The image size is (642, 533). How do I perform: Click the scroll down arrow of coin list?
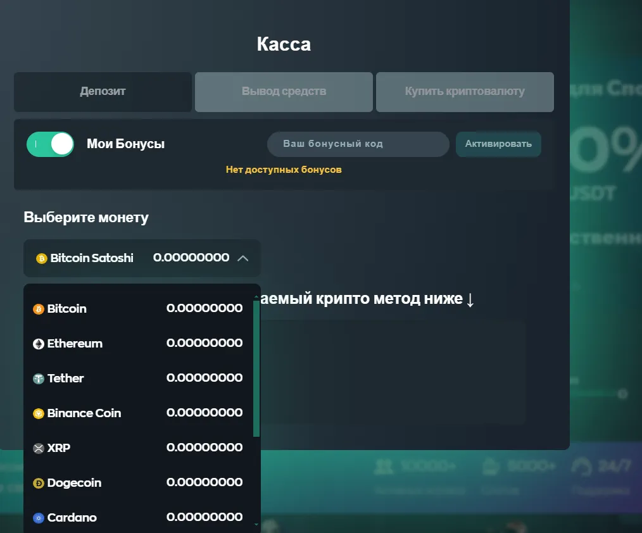pyautogui.click(x=256, y=524)
